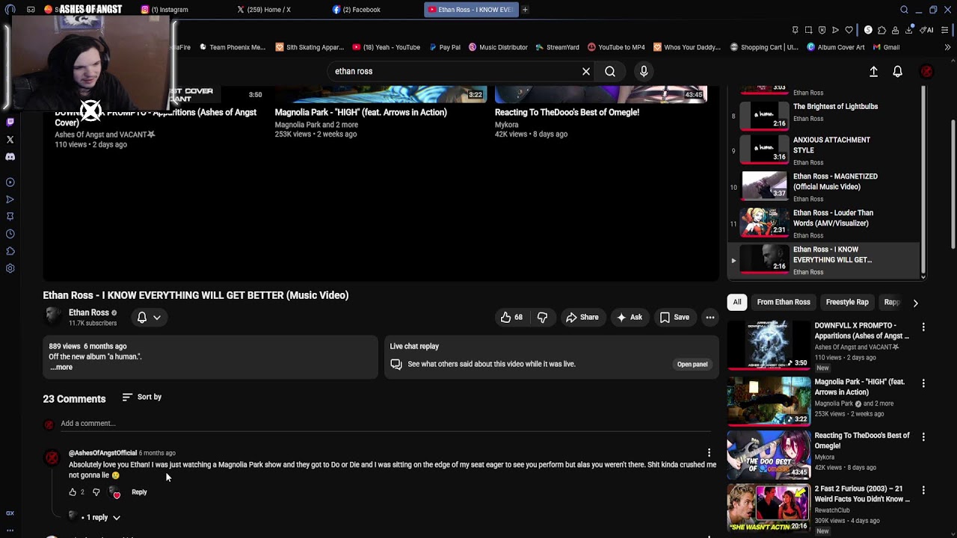Select the 'From Ethan Ross' filter chip
957x538 pixels.
pos(784,302)
